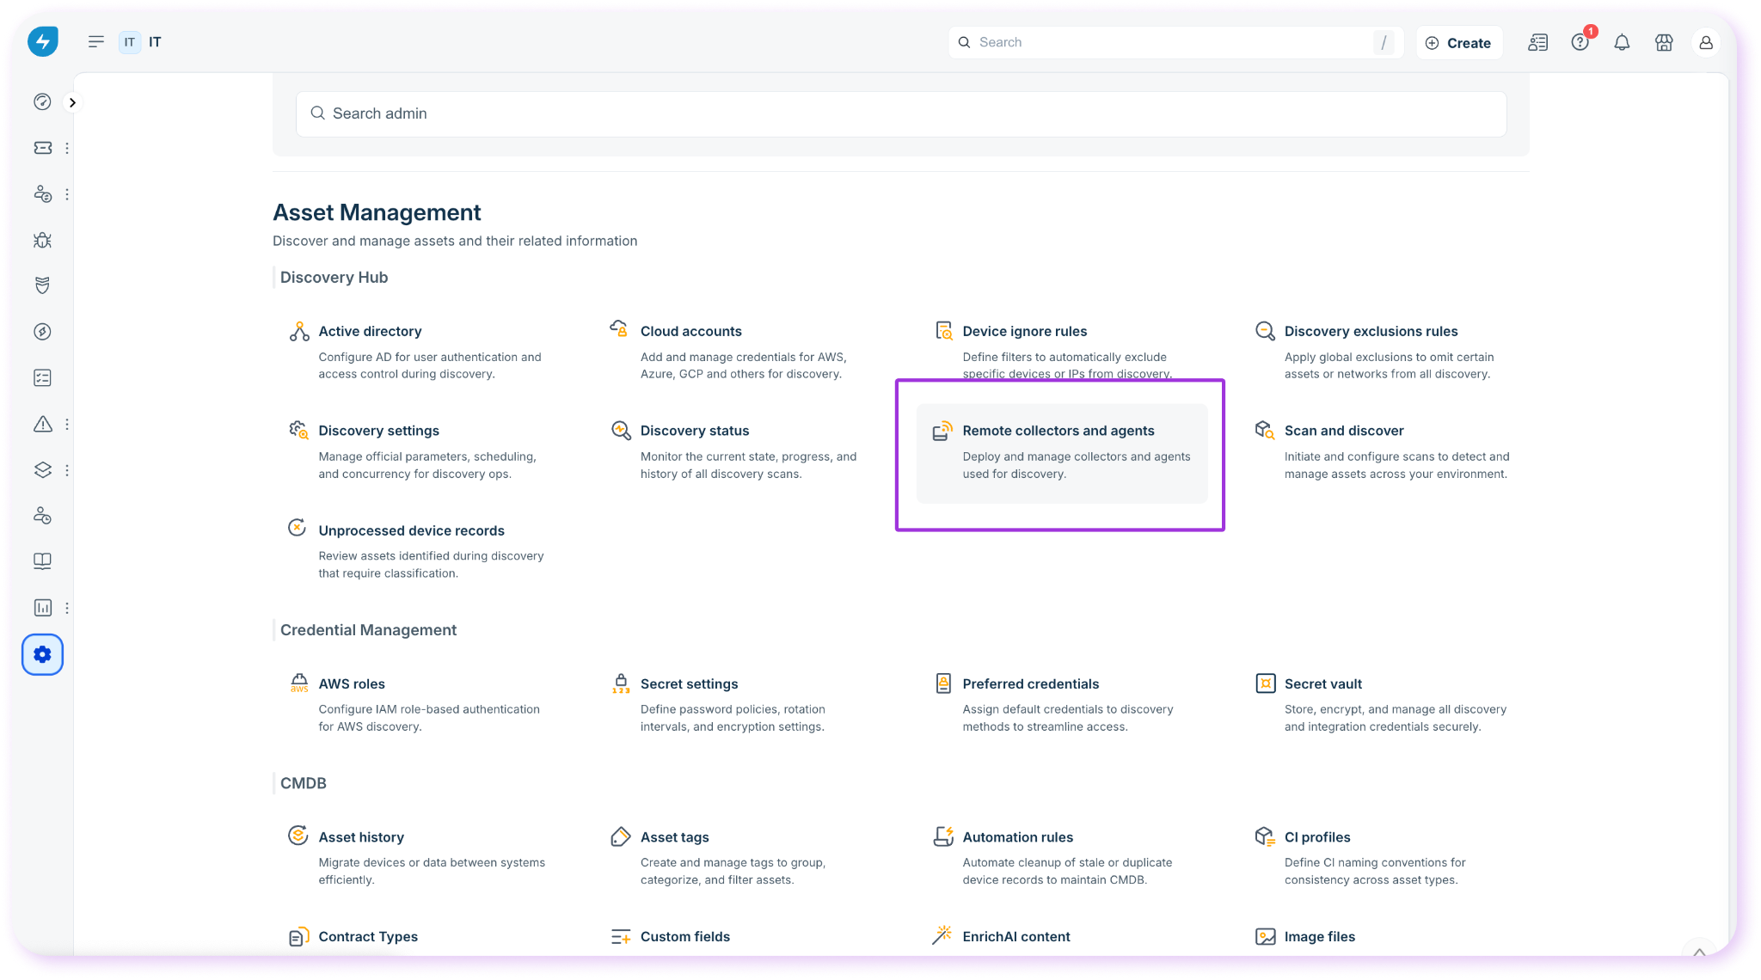
Task: Click the Create button
Action: (1458, 42)
